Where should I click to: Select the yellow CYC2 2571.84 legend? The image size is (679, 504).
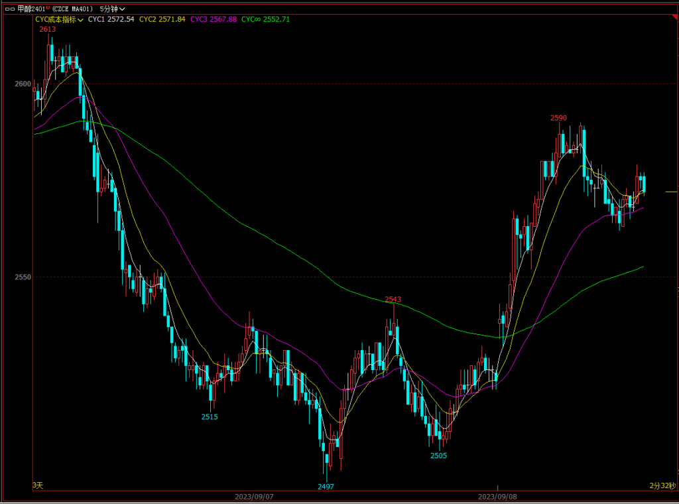tap(162, 19)
